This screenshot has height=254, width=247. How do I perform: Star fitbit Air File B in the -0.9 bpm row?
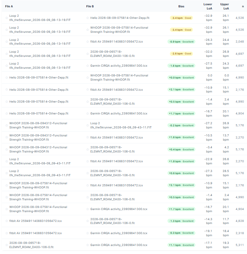coord(88,42)
